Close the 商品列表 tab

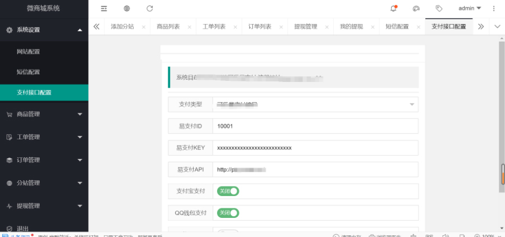[190, 27]
